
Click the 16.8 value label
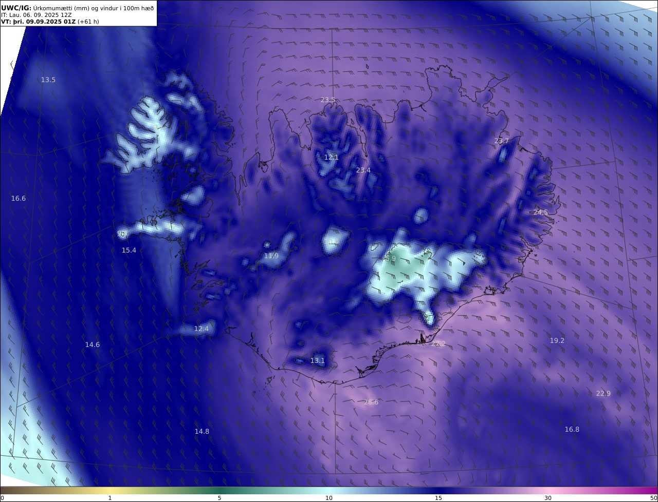click(x=572, y=430)
